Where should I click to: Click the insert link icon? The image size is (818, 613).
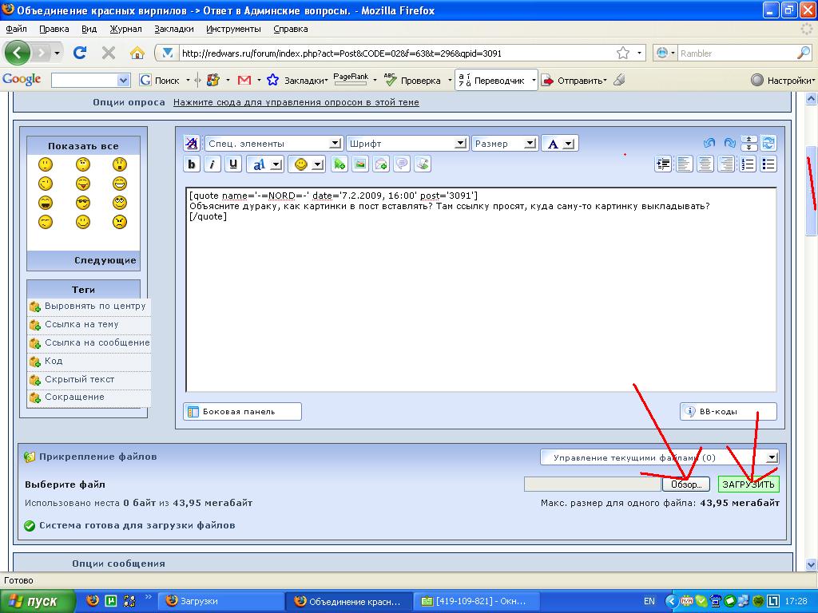[339, 164]
